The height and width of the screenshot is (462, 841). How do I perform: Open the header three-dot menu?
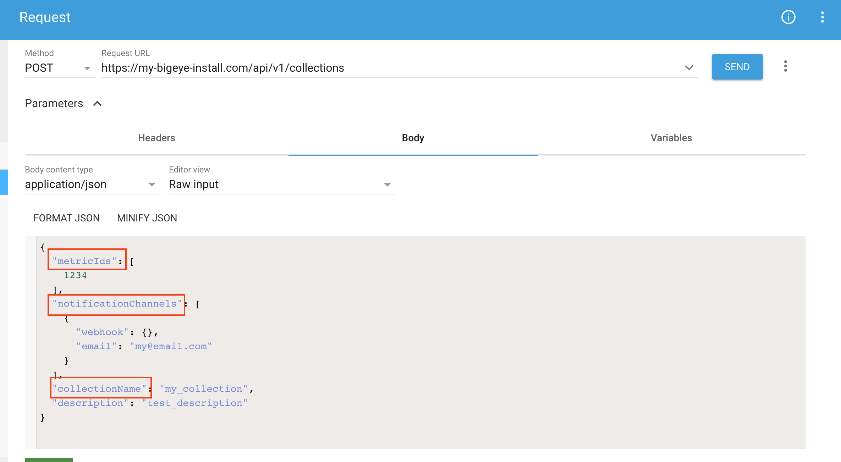point(822,17)
